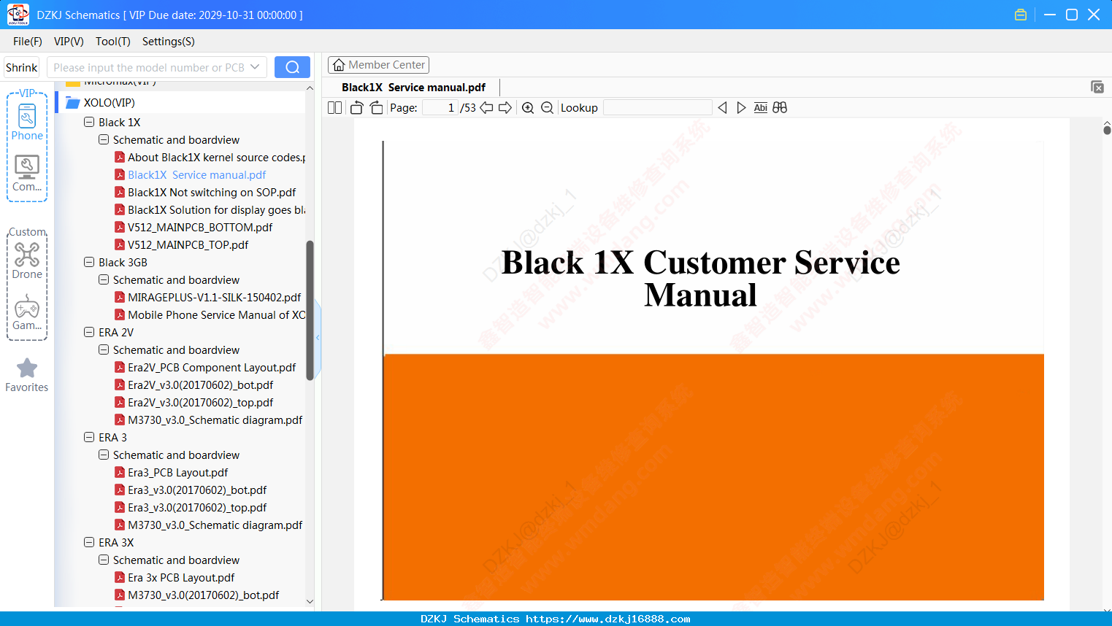Open Era3_v3.0(20170602)_bot.pdf

coord(197,490)
